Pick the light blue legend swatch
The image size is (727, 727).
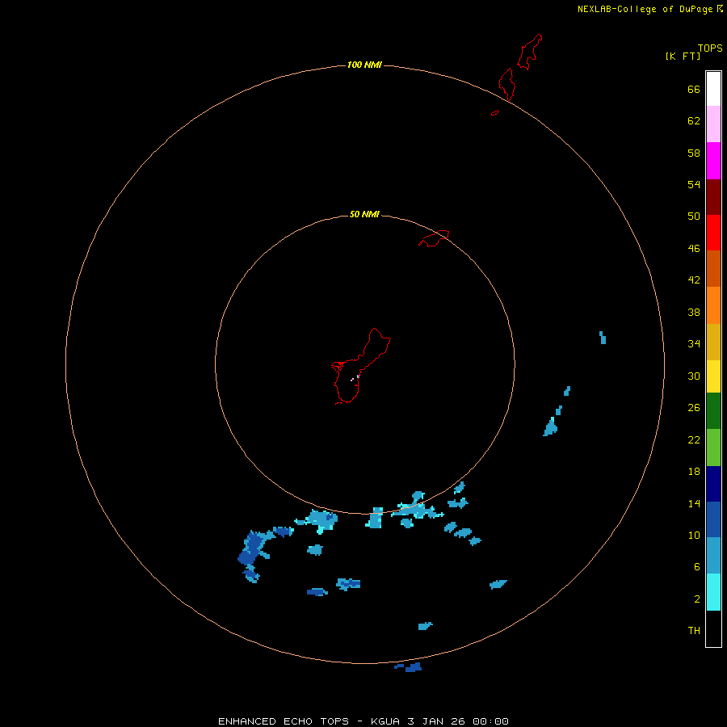point(713,555)
